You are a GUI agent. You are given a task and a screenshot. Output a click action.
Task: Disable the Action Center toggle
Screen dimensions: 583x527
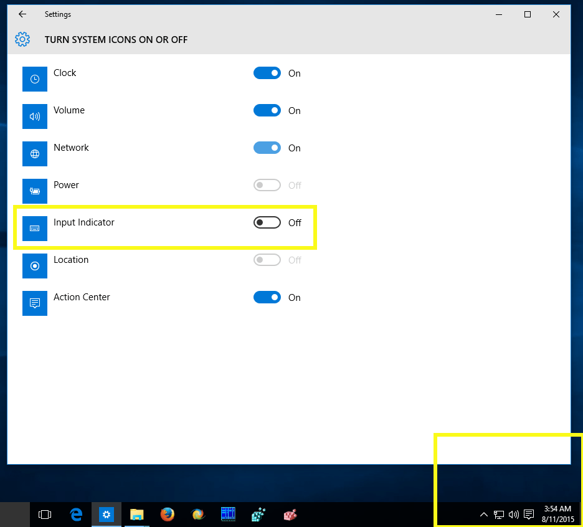[267, 297]
